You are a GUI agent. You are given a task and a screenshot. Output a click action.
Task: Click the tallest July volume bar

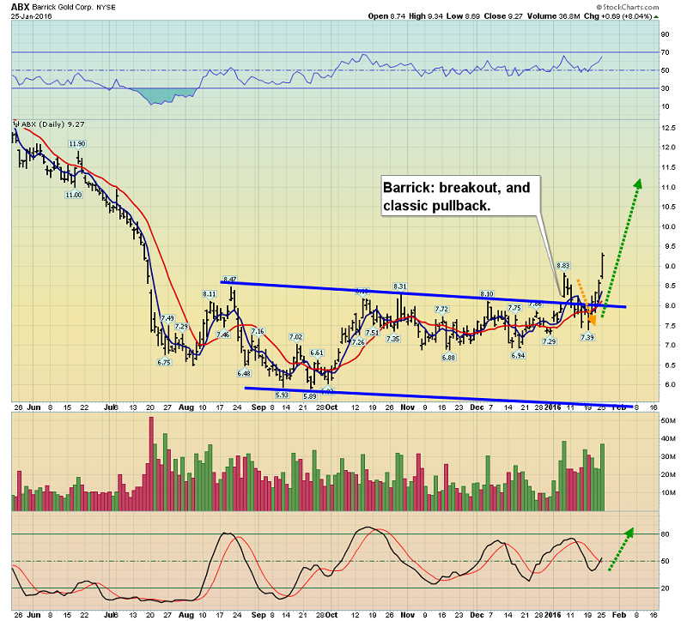point(152,464)
